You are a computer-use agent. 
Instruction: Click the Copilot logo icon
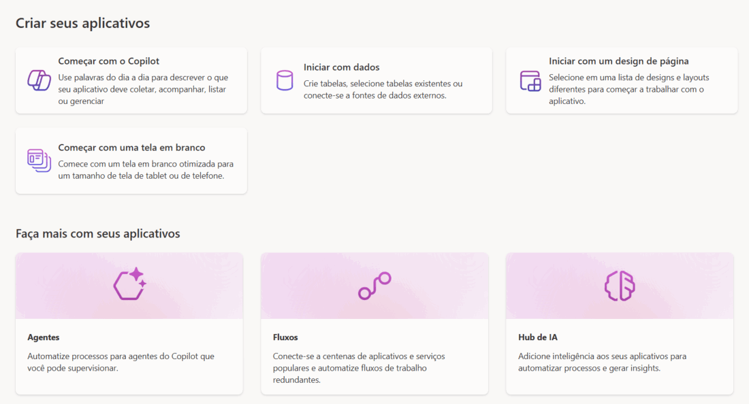coord(39,80)
